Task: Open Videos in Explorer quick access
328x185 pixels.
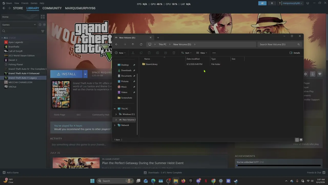Action: [124, 92]
